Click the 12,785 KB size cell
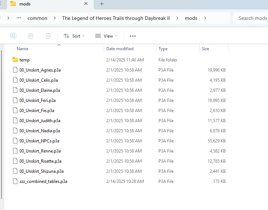Screen dimensions: 268x210 pyautogui.click(x=217, y=161)
